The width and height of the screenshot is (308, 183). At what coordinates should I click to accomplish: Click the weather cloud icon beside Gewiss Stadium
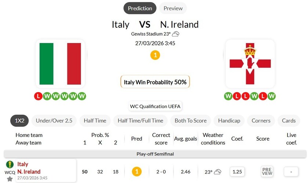[176, 34]
